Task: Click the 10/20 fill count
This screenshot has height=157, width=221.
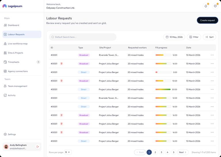Action: coord(175,81)
